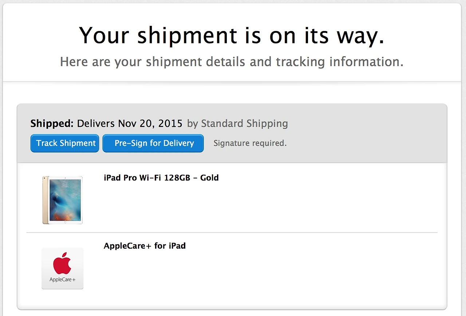Click the 'Your shipment is on its way' heading

pyautogui.click(x=232, y=36)
